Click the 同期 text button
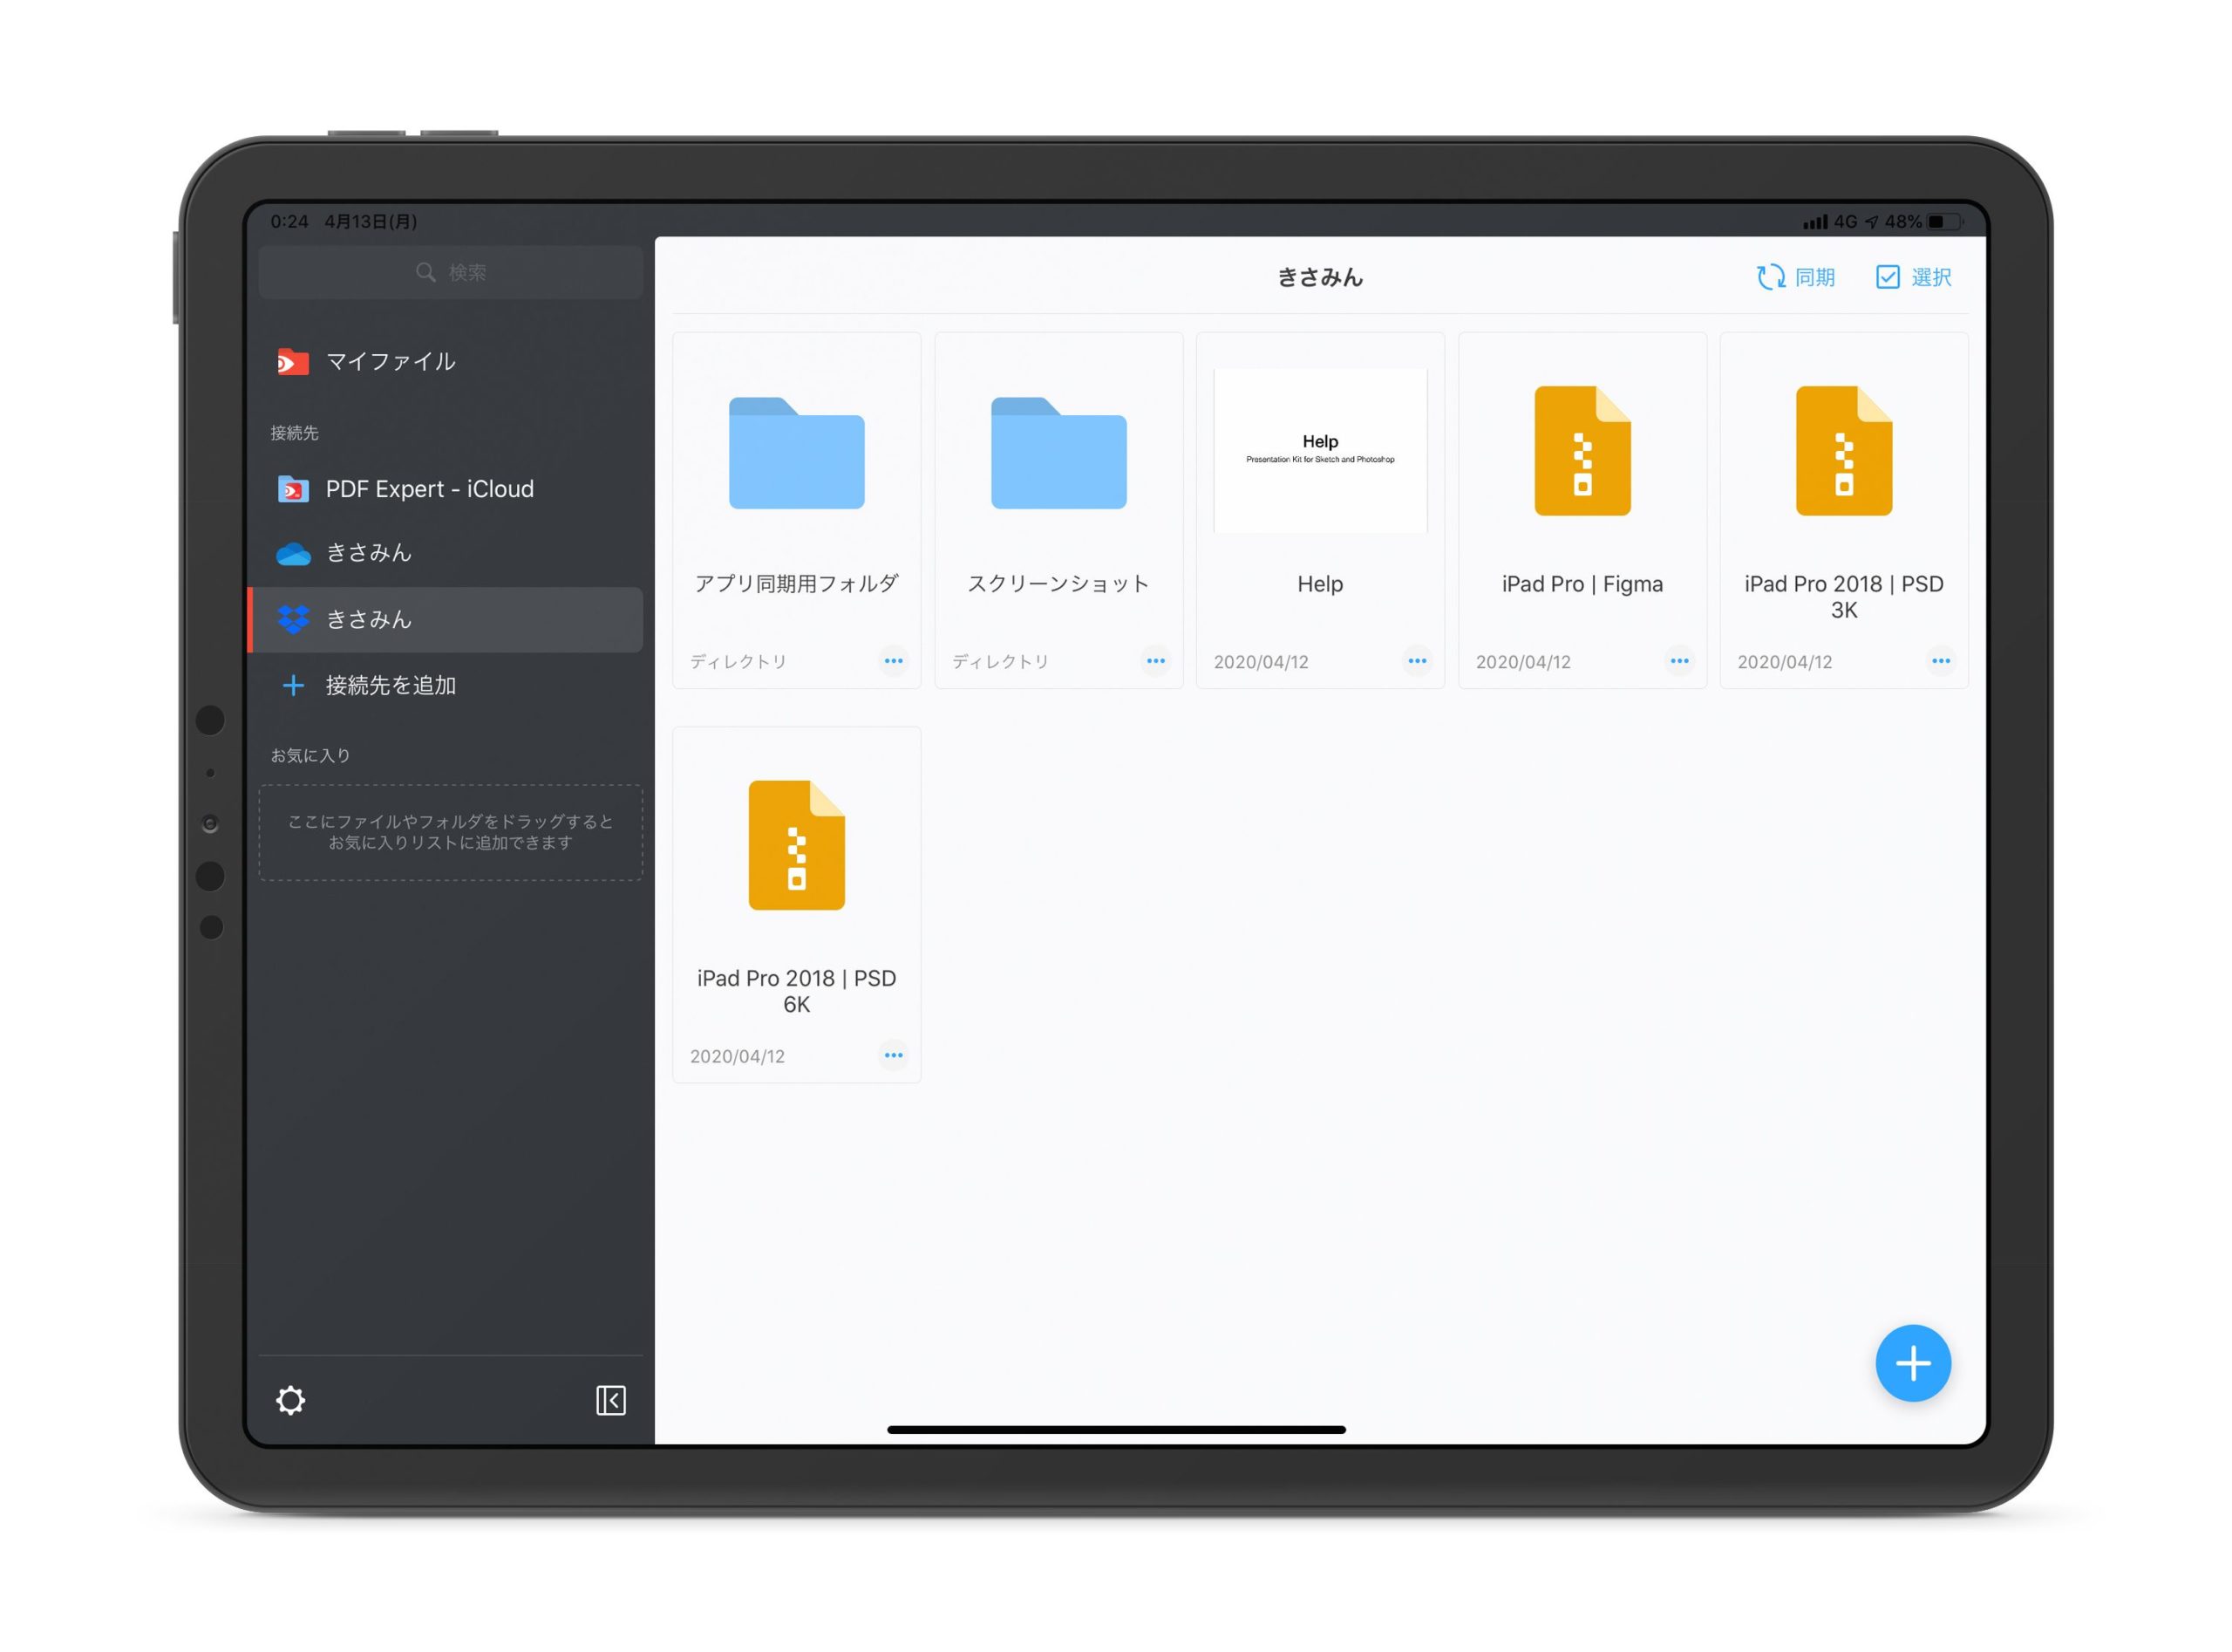The image size is (2232, 1652). coord(1814,277)
